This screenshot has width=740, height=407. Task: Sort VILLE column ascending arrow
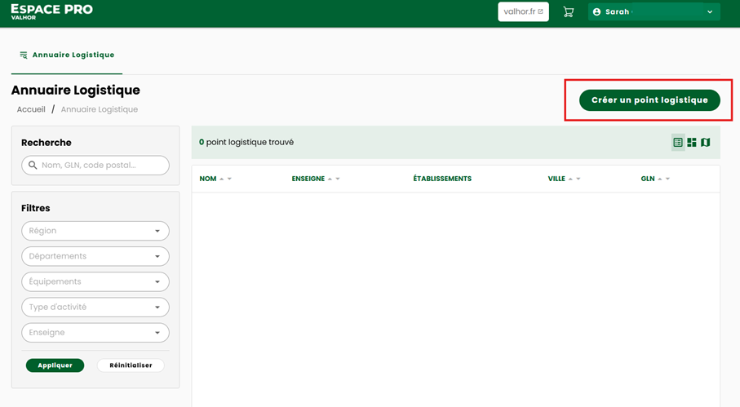coord(570,179)
